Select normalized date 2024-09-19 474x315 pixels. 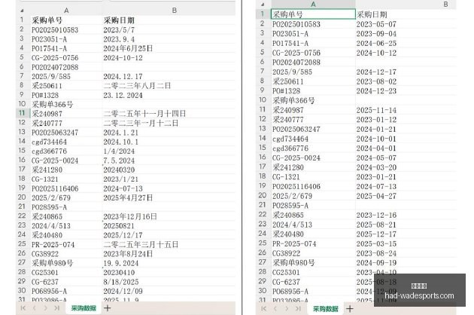click(x=376, y=262)
